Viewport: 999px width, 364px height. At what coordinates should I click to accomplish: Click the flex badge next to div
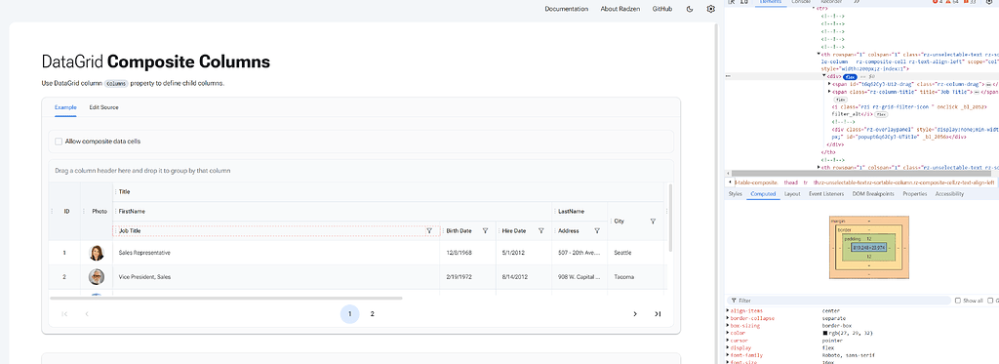(x=850, y=76)
